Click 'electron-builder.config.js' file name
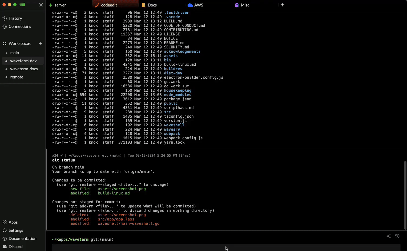Image resolution: width=407 pixels, height=251 pixels. (193, 77)
